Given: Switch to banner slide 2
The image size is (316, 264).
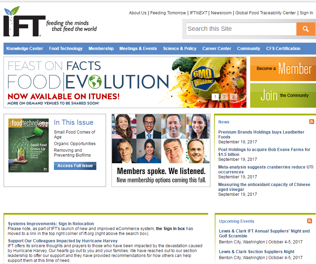Looking at the screenshot, I should click(224, 97).
